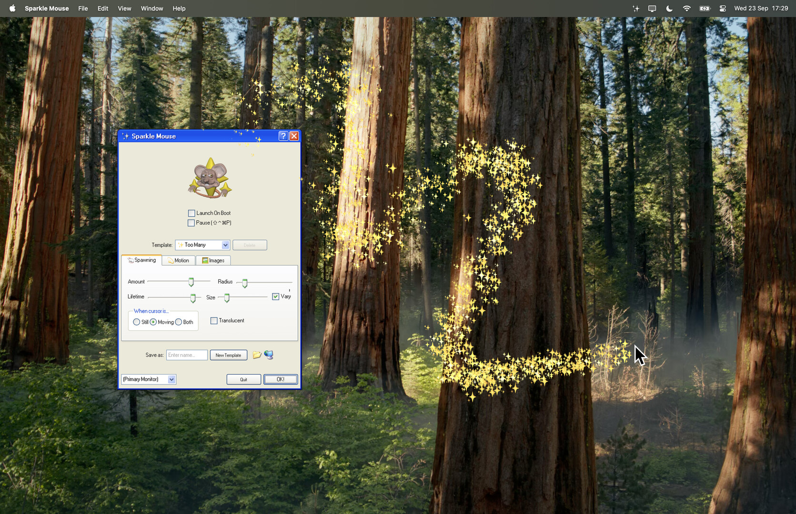This screenshot has height=514, width=796.
Task: Open templates folder via the folder icon
Action: 257,355
